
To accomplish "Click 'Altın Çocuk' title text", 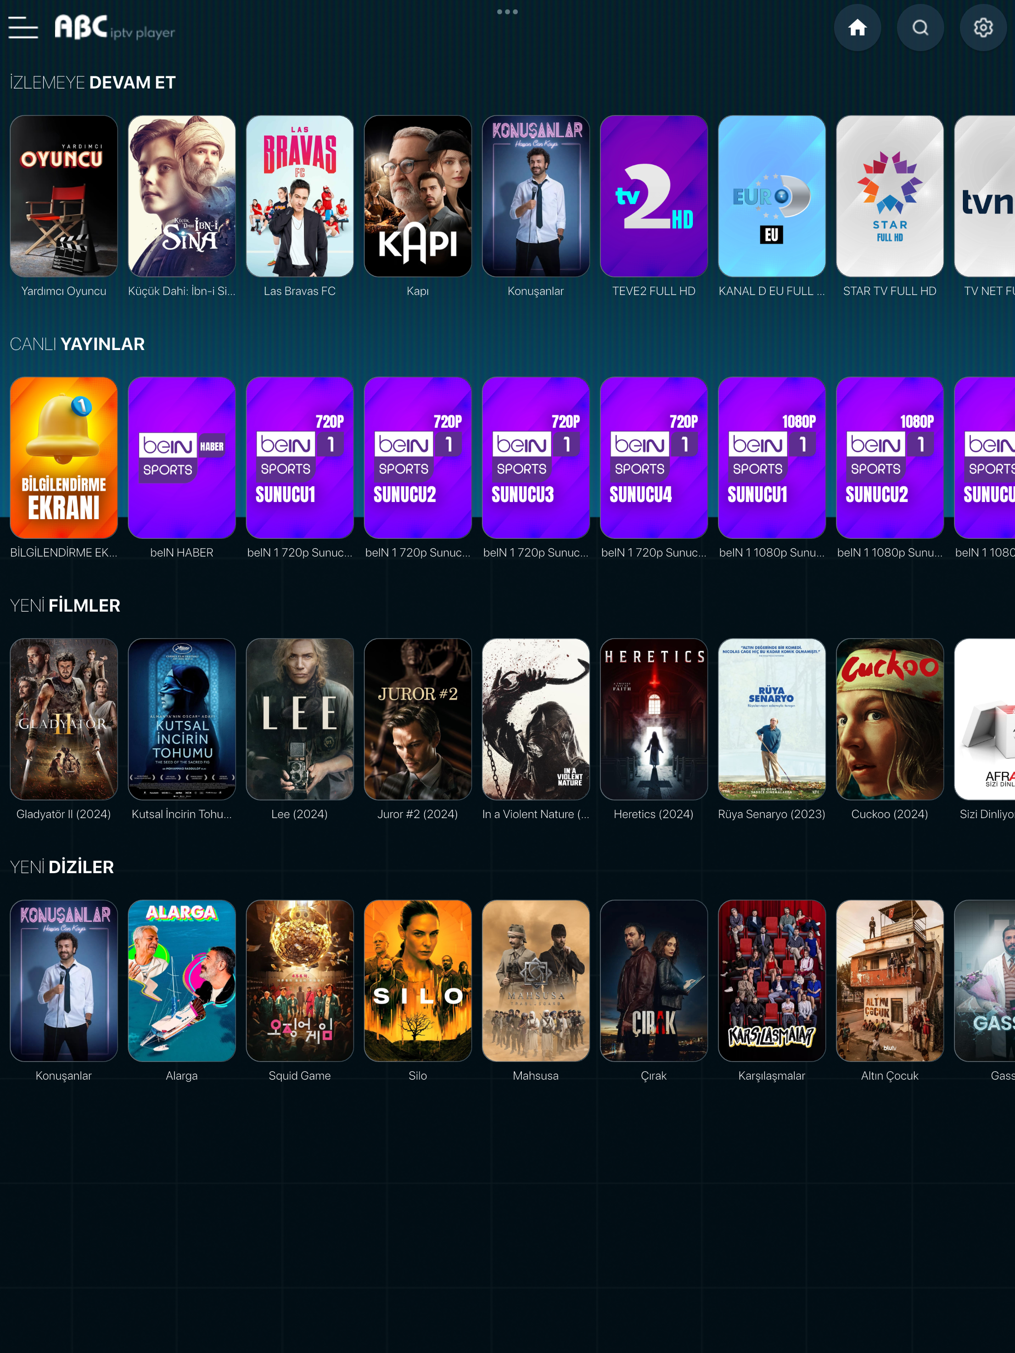I will point(890,1075).
